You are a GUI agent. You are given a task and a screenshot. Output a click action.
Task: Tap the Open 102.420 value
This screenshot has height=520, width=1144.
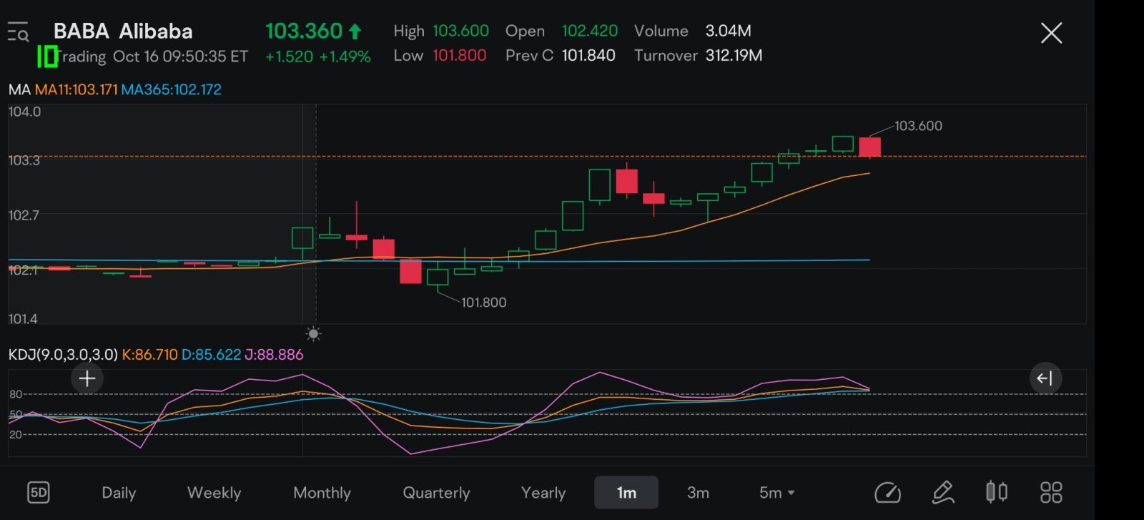click(589, 31)
